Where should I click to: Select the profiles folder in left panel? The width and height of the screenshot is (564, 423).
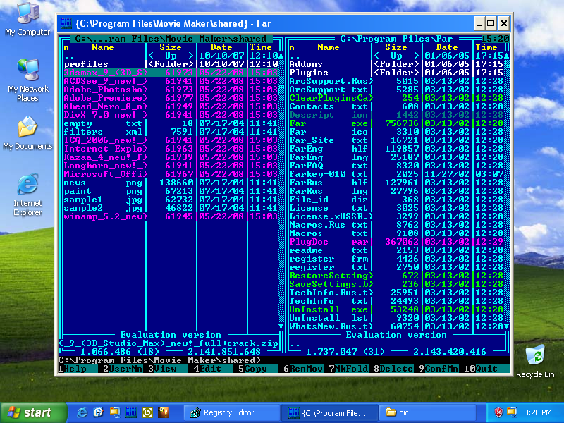[x=171, y=64]
